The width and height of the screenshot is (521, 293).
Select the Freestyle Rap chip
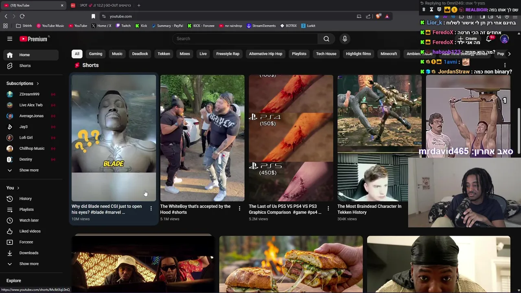click(228, 54)
